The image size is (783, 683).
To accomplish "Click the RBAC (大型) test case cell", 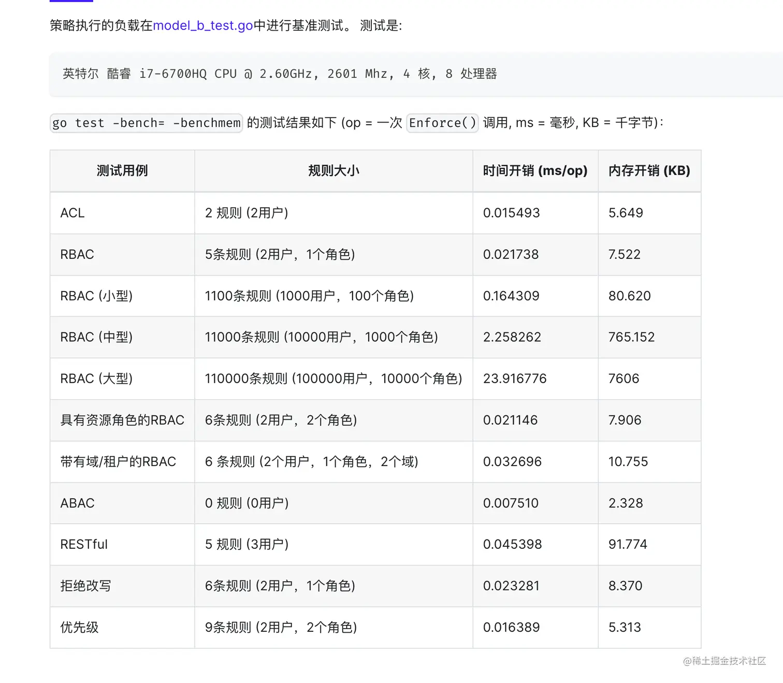I will coord(122,379).
